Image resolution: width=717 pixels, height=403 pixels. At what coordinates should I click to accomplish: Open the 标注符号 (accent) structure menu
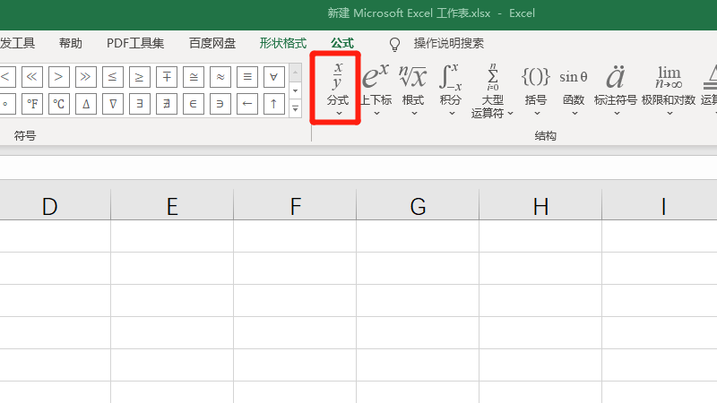click(x=616, y=87)
